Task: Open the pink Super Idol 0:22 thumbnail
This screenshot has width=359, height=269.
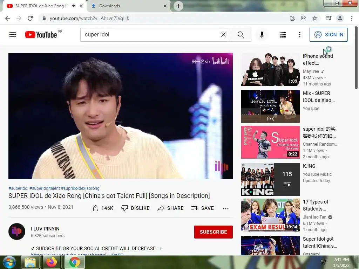Action: tap(270, 142)
